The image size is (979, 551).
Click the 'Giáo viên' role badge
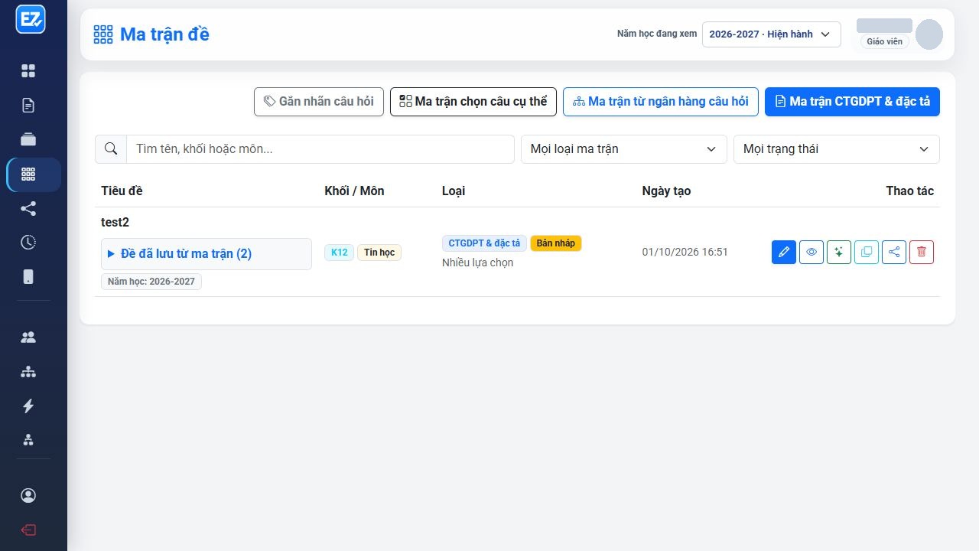coord(885,42)
